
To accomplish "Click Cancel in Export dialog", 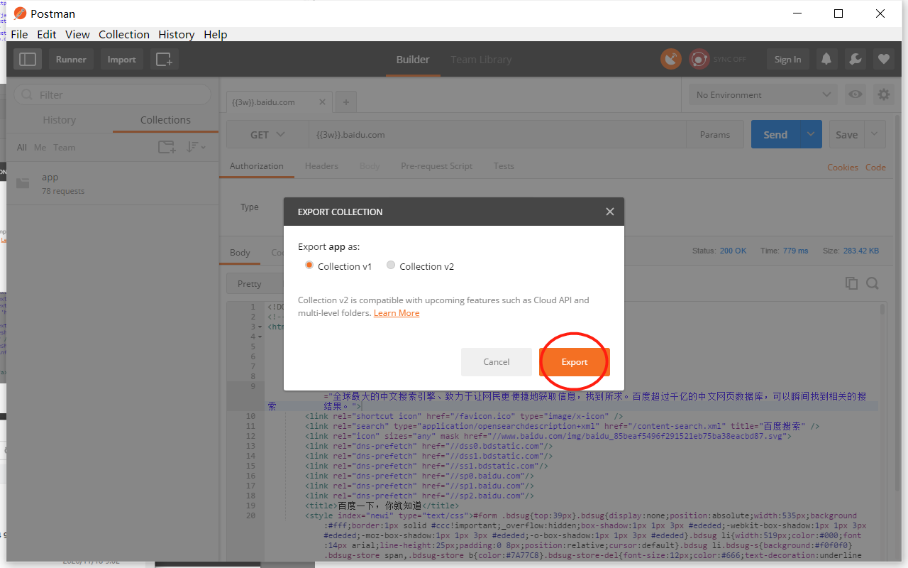I will pyautogui.click(x=497, y=362).
